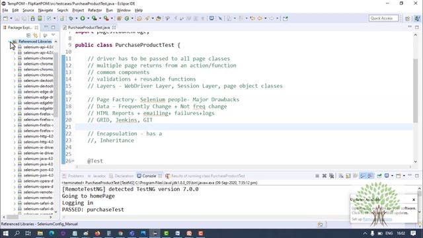Click the Open Perspective icon beside Quick Access
The width and height of the screenshot is (423, 238).
408,19
